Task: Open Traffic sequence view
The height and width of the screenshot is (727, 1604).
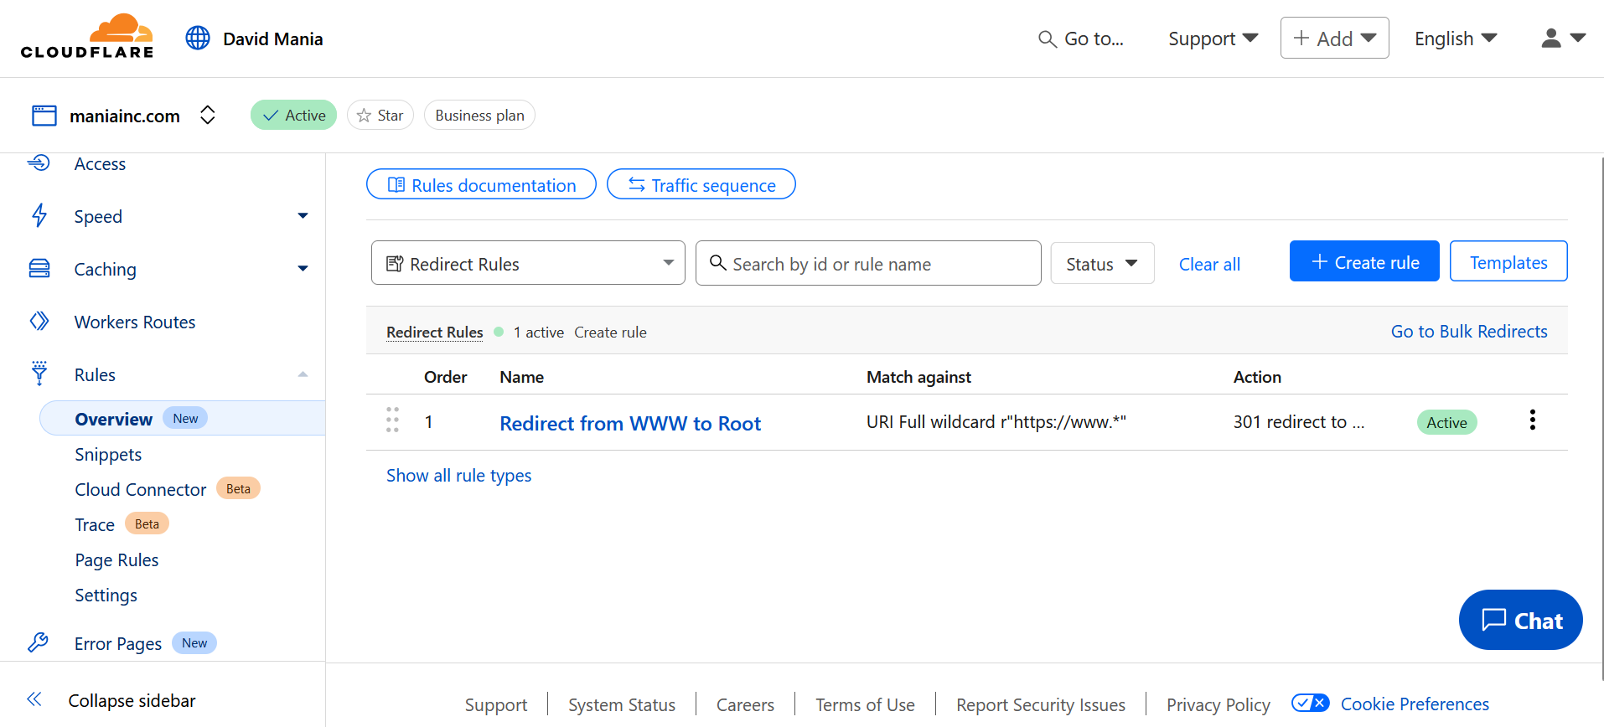Action: point(701,184)
